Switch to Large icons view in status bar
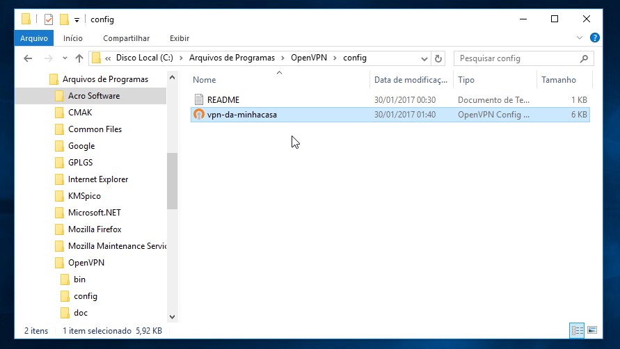Image resolution: width=620 pixels, height=349 pixels. pos(592,330)
